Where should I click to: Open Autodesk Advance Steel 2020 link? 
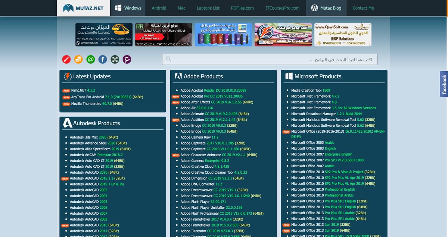99,143
